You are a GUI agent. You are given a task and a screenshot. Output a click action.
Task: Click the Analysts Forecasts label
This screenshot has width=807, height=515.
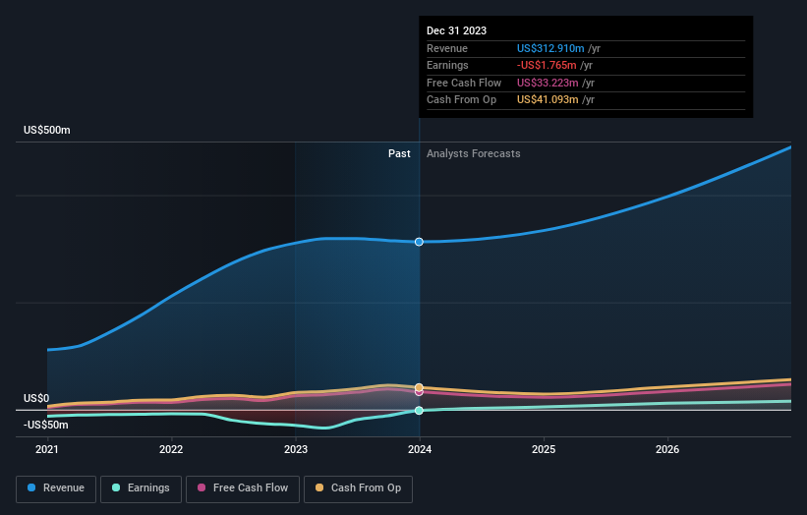pyautogui.click(x=474, y=153)
